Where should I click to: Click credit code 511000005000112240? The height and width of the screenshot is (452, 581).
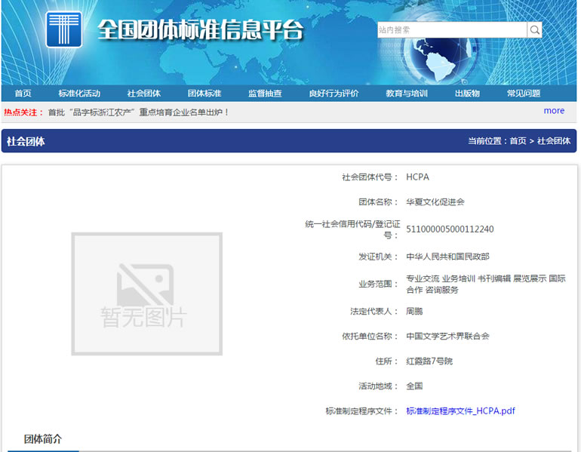click(x=450, y=229)
